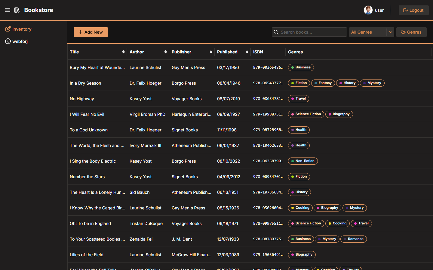Image resolution: width=433 pixels, height=270 pixels.
Task: Select webforj in the sidebar
Action: (20, 41)
